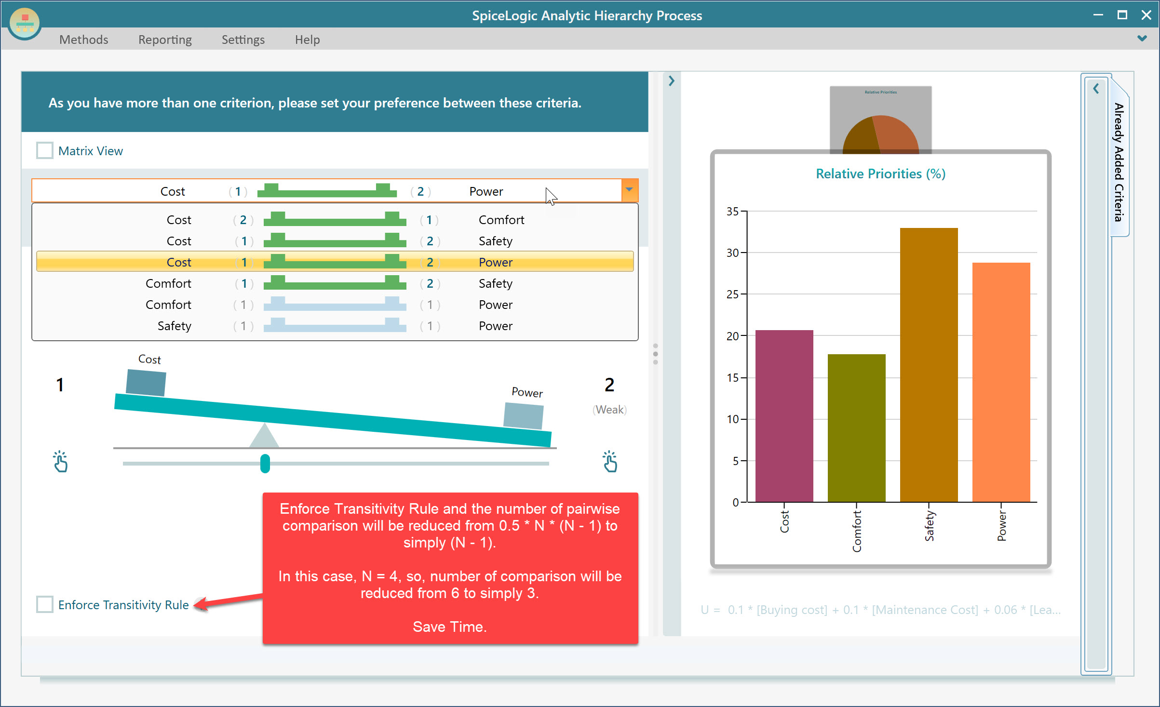Click the left hand-tap icon beside slider
1160x707 pixels.
[60, 462]
